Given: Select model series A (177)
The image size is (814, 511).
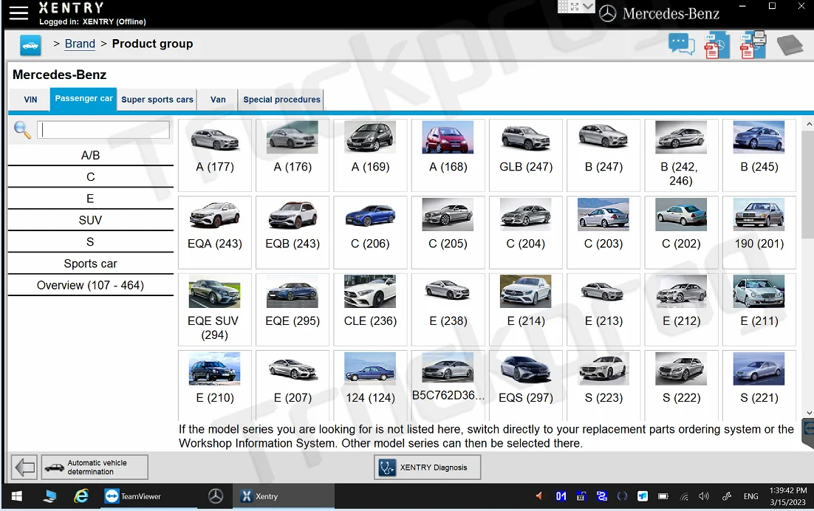Looking at the screenshot, I should click(215, 155).
